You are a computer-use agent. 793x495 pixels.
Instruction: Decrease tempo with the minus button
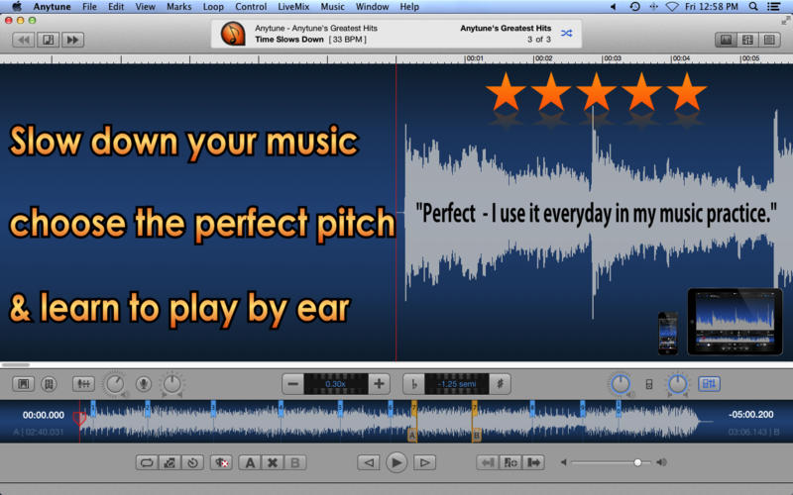point(292,384)
